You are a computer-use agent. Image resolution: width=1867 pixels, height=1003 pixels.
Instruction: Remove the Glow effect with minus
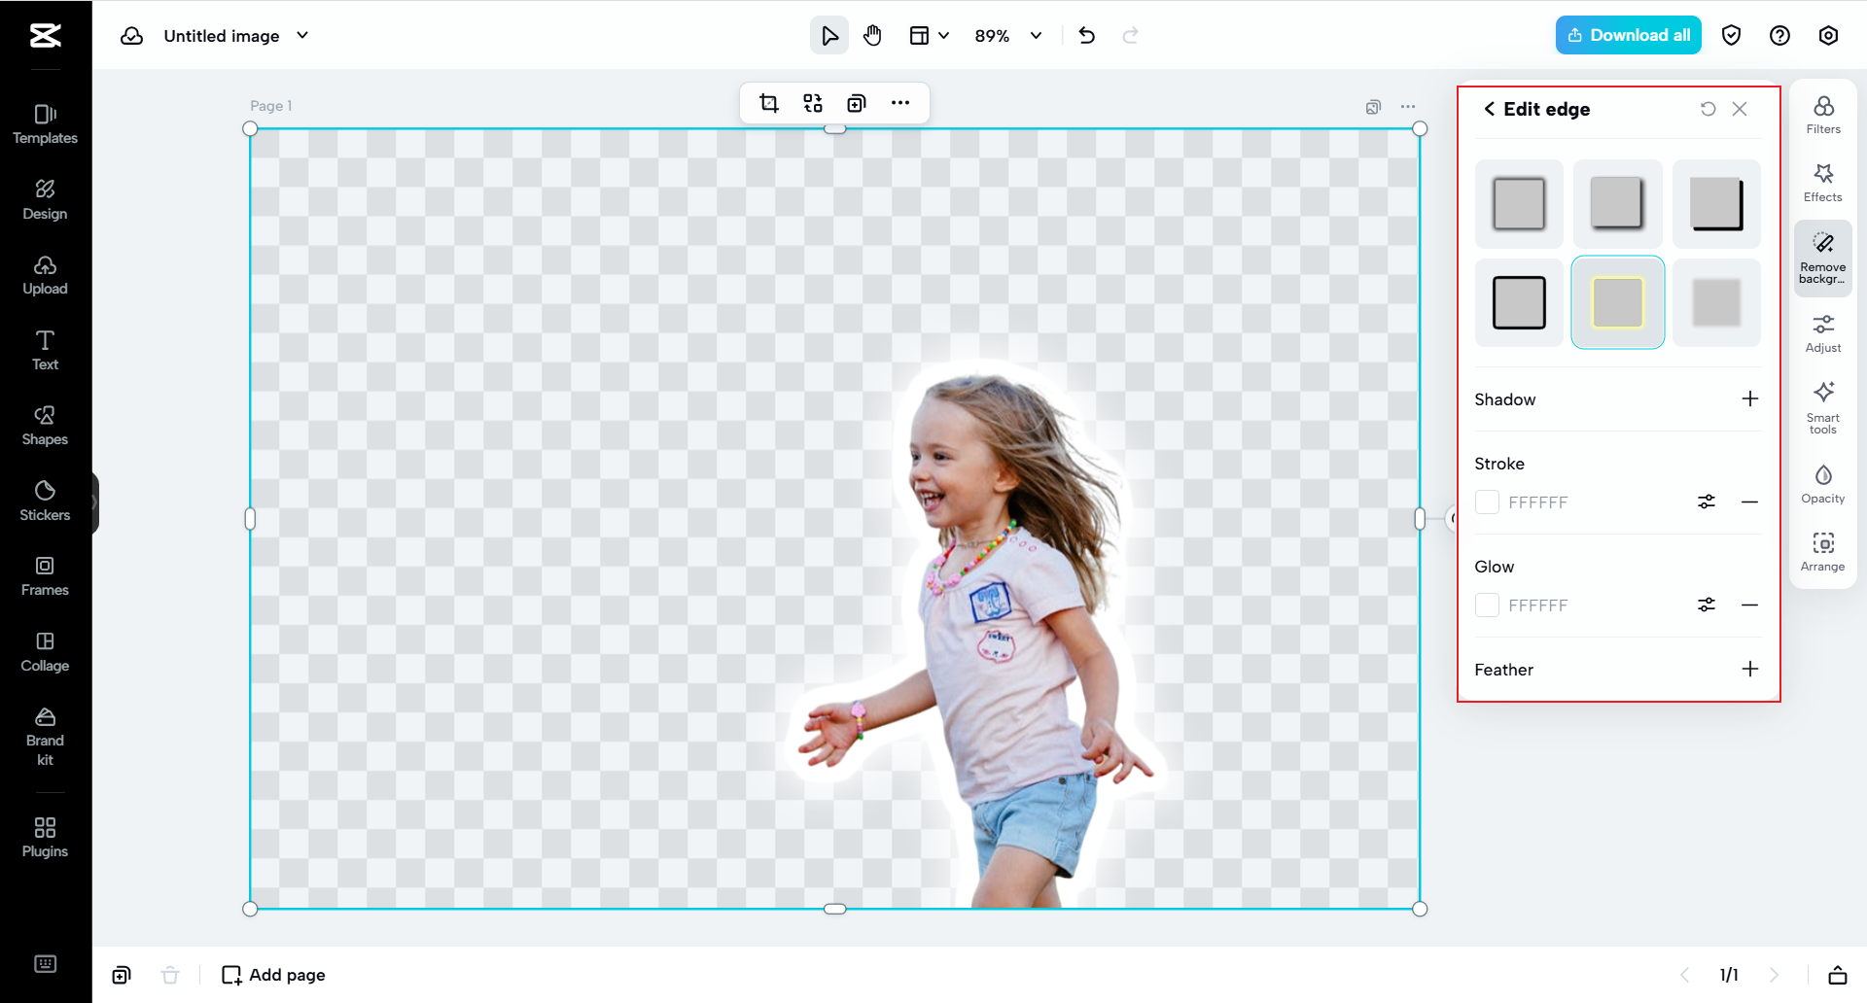1749,605
